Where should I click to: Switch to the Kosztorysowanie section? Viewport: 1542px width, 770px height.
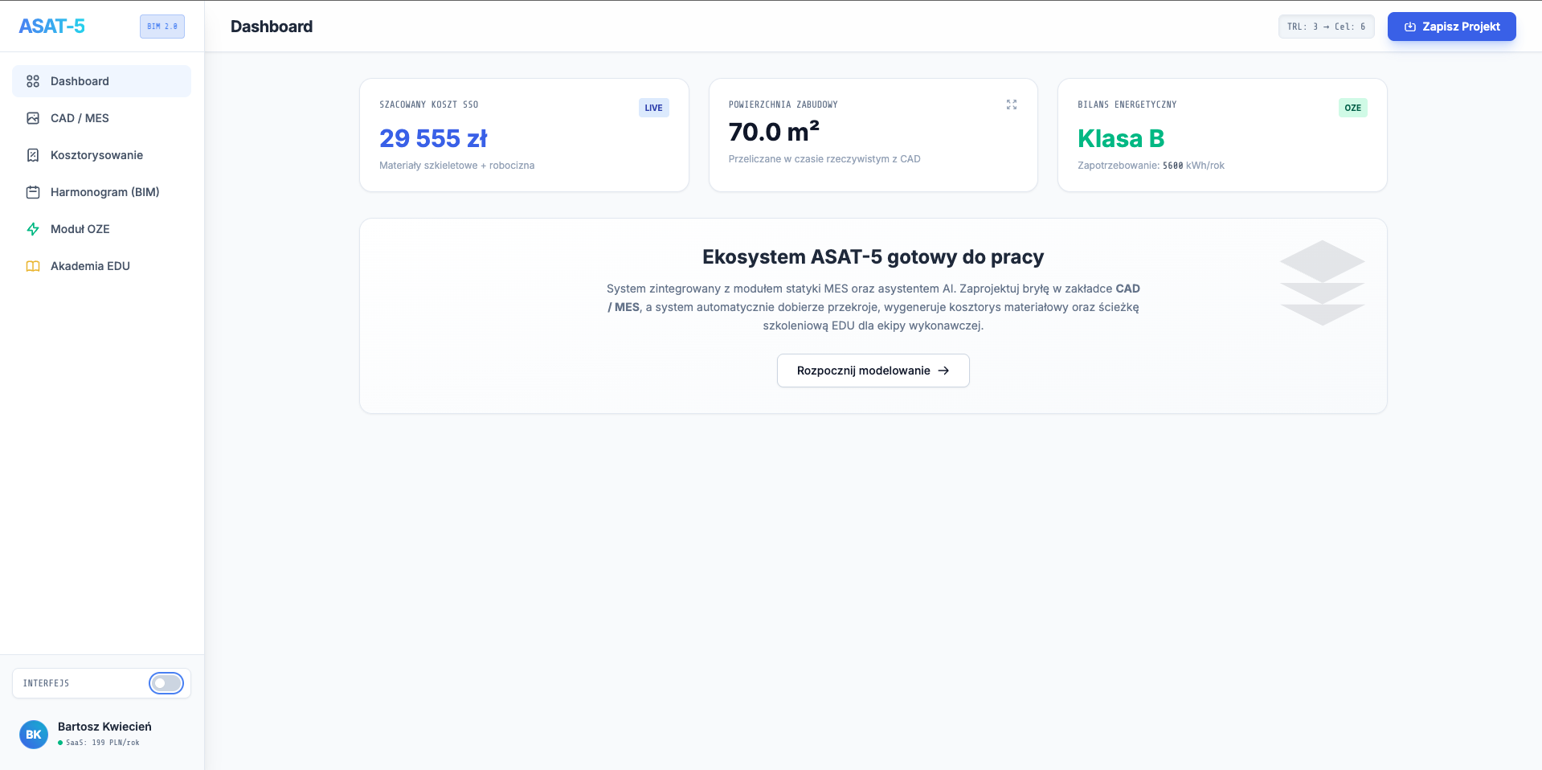pos(96,155)
